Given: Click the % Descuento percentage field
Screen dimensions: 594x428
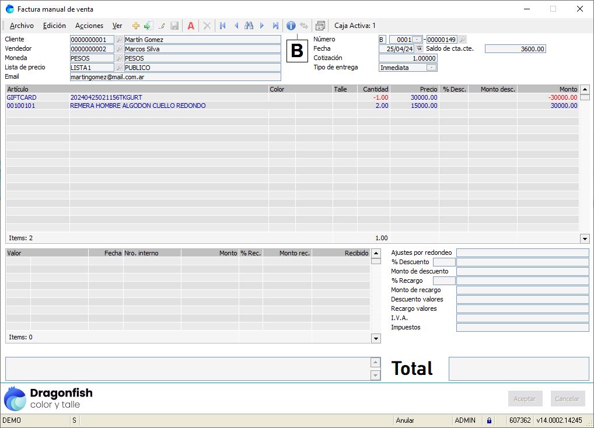Looking at the screenshot, I should [x=444, y=262].
